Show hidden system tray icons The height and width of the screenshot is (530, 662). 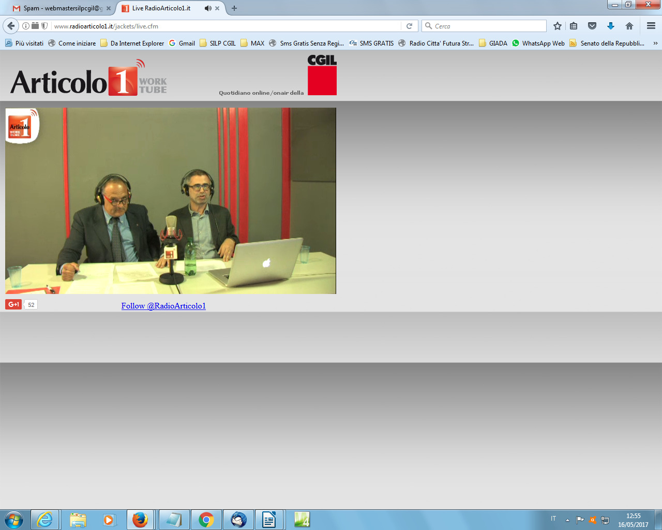coord(567,520)
